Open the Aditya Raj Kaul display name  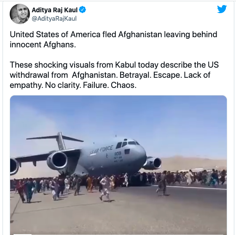point(54,10)
